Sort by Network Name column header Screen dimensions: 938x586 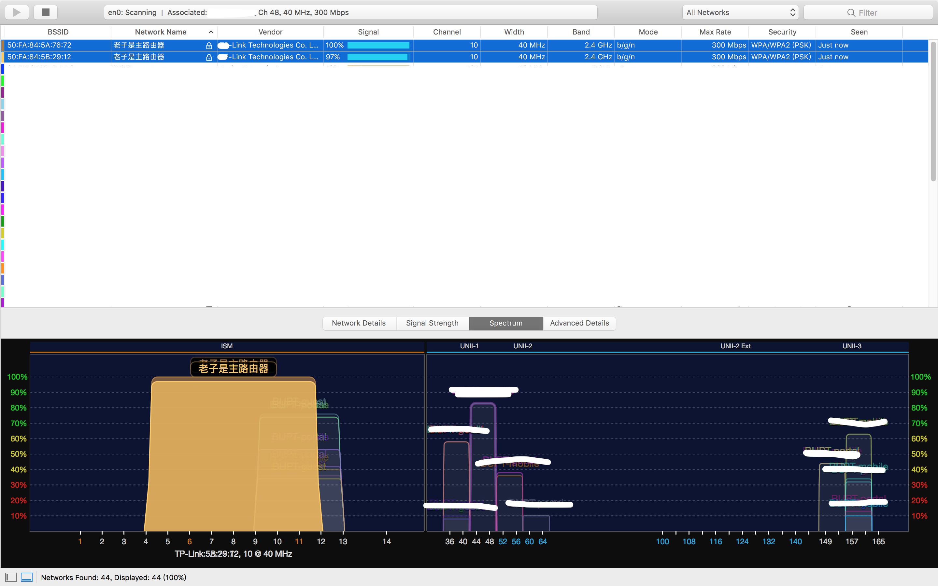tap(161, 32)
